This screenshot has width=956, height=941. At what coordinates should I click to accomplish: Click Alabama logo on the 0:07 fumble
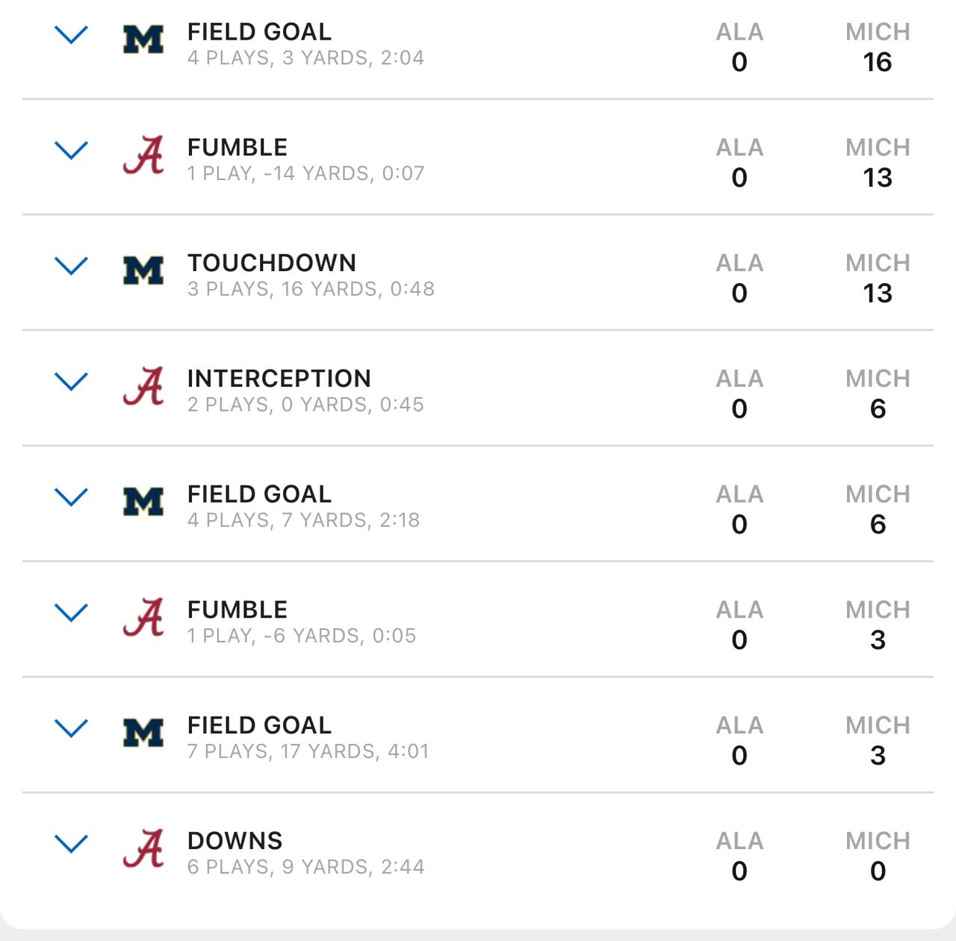(143, 155)
